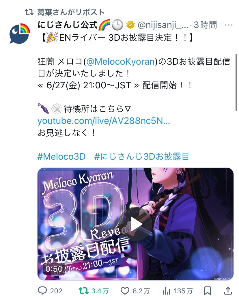
Task: Tap the repost arrows icon beside 葛葉さんがリポスト
Action: coord(29,12)
